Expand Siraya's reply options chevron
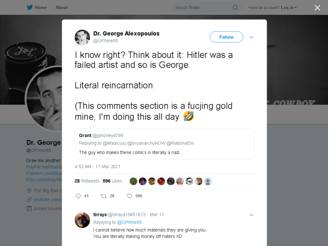This screenshot has width=328, height=246. [251, 215]
